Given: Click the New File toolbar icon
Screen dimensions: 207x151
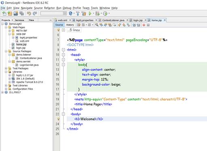Looking at the screenshot, I should (x=4, y=13).
